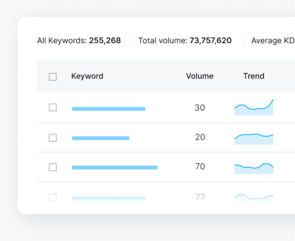Sort by the Volume column header
Viewport: 295px width, 241px height.
click(x=200, y=76)
